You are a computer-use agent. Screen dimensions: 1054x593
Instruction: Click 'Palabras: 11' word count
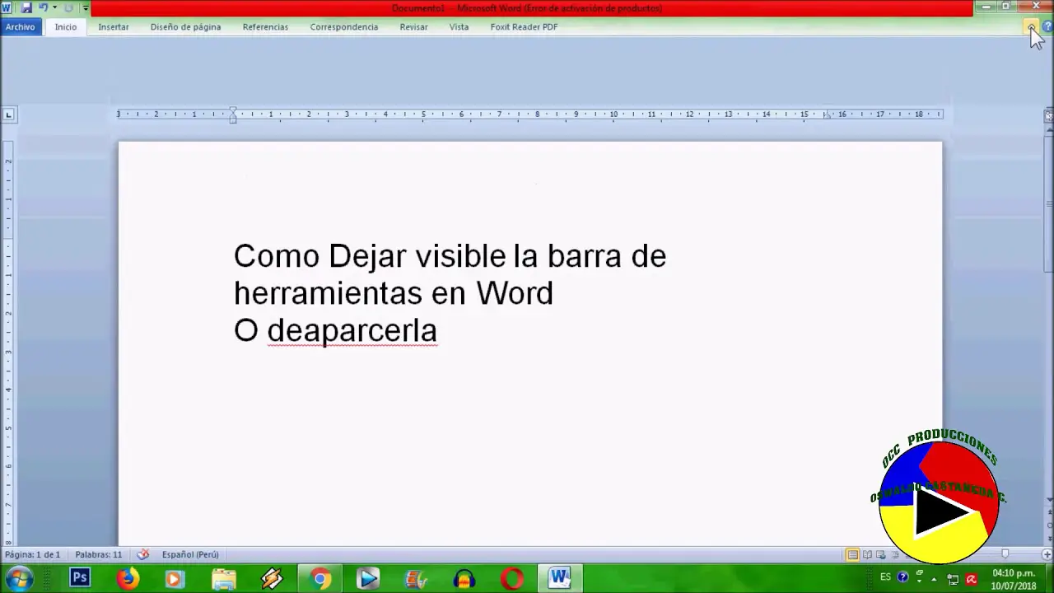click(98, 554)
